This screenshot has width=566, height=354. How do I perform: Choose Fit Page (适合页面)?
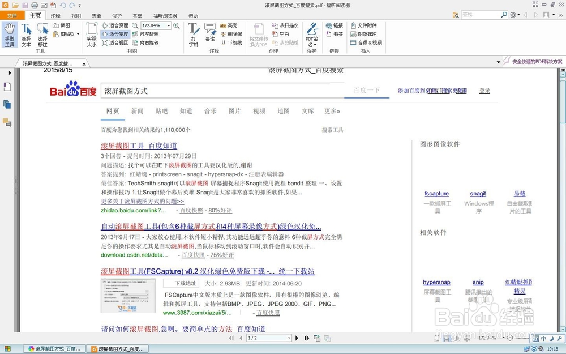[x=115, y=25]
